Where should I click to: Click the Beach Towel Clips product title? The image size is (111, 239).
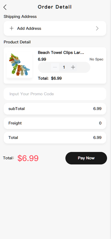pos(61,52)
